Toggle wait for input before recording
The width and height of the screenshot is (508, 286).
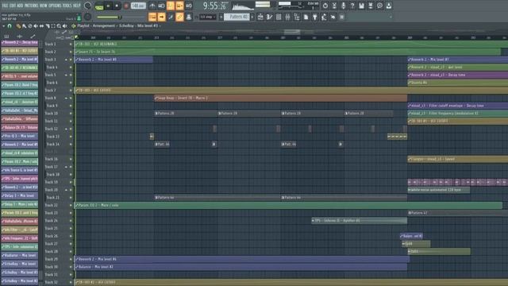coord(161,6)
